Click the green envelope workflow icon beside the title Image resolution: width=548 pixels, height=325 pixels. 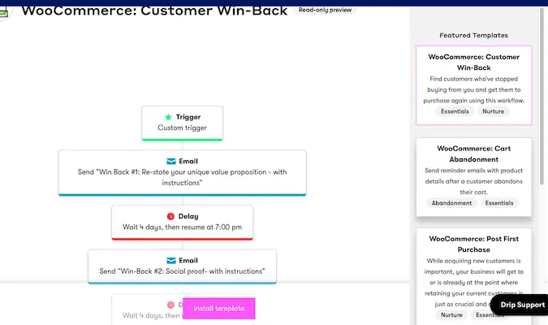point(3,13)
